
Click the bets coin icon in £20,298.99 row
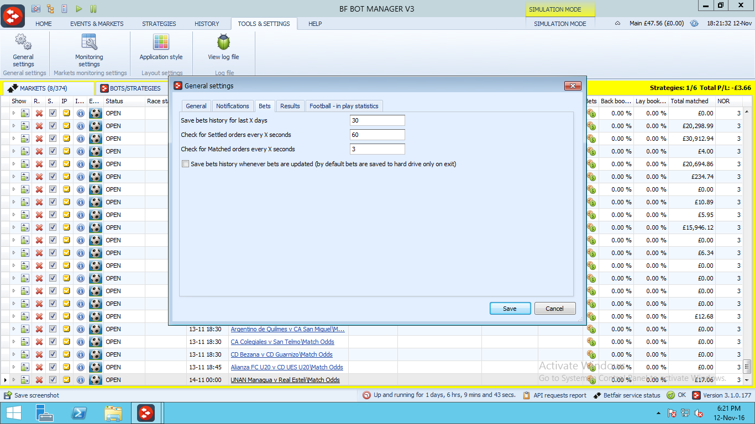click(x=591, y=126)
